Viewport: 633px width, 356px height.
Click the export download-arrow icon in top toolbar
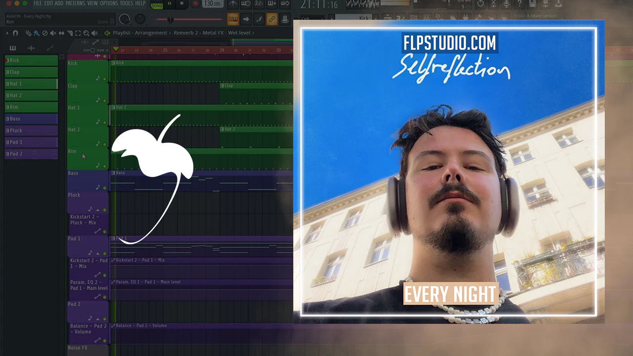559,4
